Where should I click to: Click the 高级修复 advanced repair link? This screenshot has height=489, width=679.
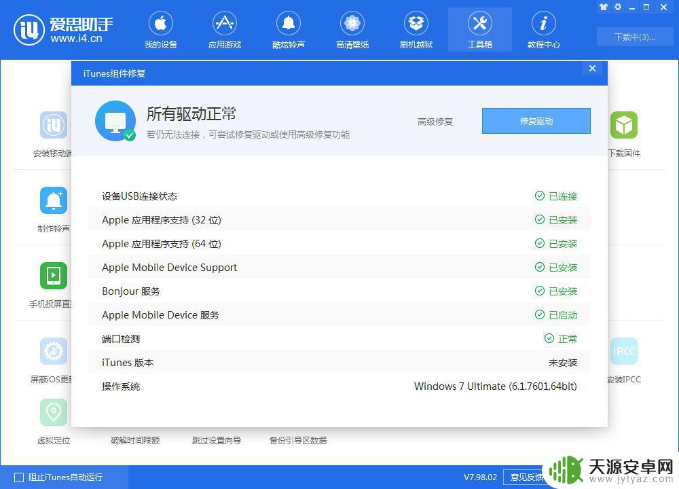pos(435,122)
